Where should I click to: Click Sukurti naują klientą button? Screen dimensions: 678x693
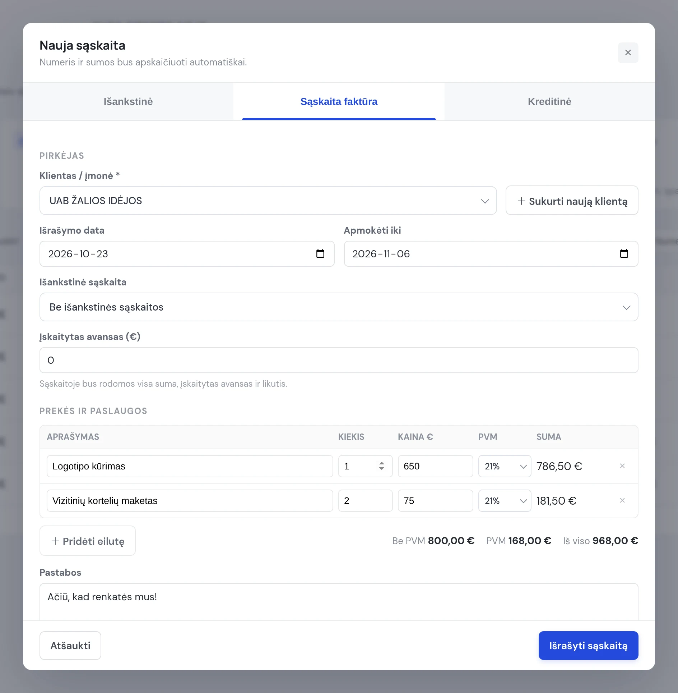point(572,201)
